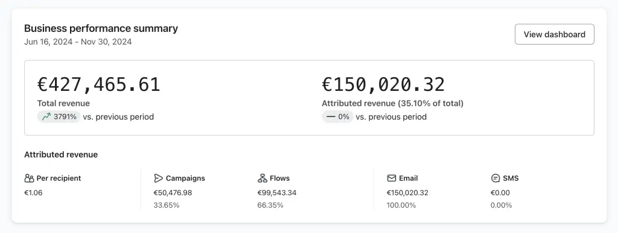Click the Campaigns label
The height and width of the screenshot is (233, 618).
click(185, 178)
